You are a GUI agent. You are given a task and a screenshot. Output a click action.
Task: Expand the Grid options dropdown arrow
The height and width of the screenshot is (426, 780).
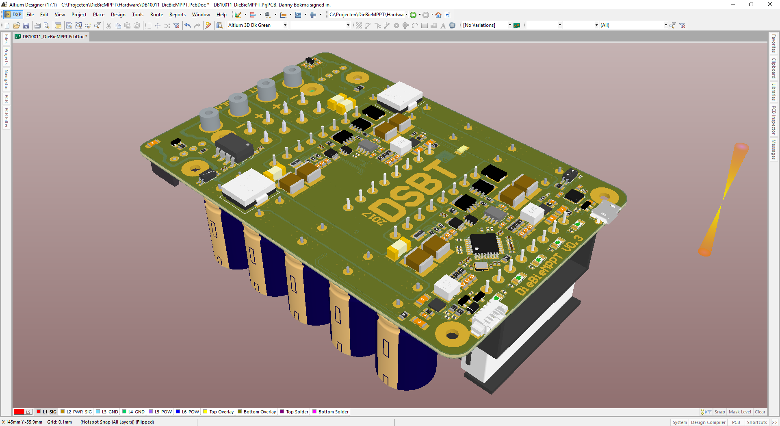(321, 15)
